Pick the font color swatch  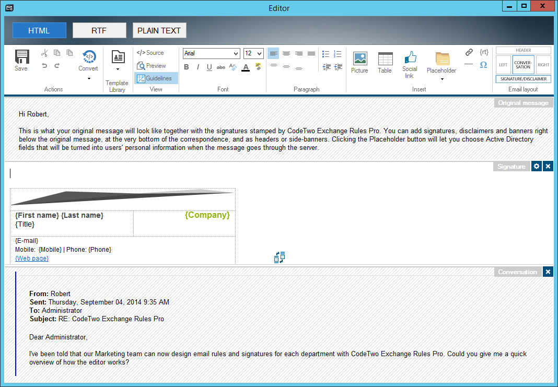(246, 67)
